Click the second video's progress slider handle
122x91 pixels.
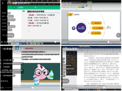(108, 42)
